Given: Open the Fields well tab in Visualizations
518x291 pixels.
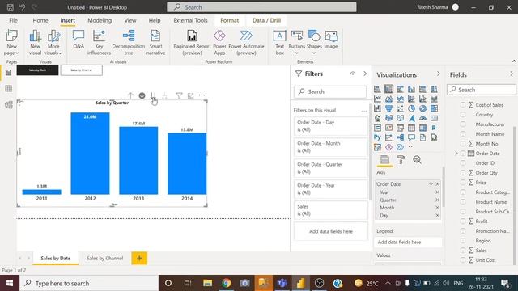Looking at the screenshot, I should 384,160.
